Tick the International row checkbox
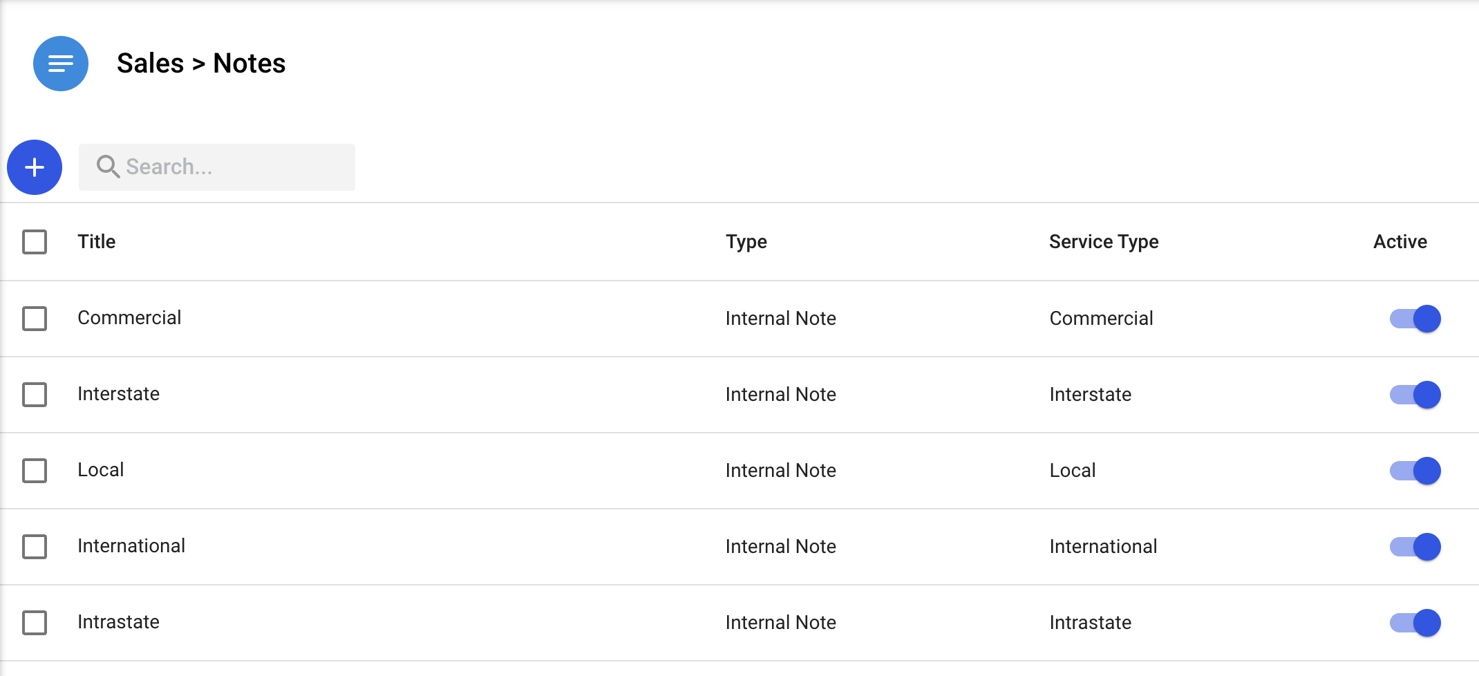Viewport: 1479px width, 676px height. click(35, 547)
